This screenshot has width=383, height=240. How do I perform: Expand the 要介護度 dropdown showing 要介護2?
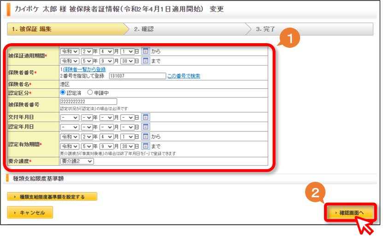[77, 161]
